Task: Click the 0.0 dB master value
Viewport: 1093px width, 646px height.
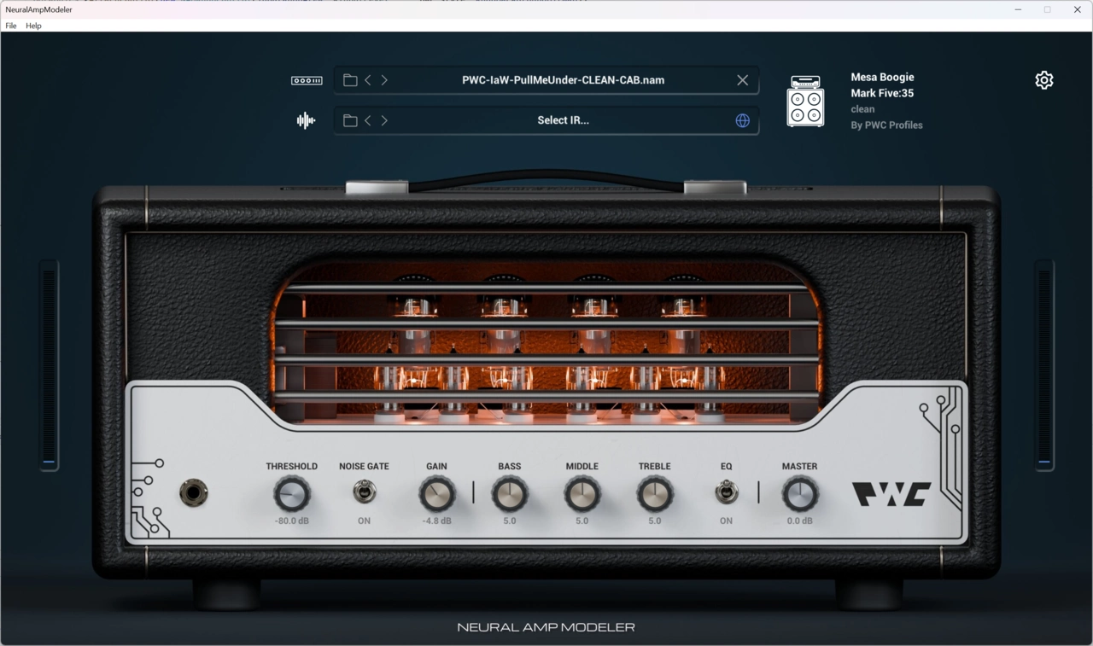Action: coord(800,521)
